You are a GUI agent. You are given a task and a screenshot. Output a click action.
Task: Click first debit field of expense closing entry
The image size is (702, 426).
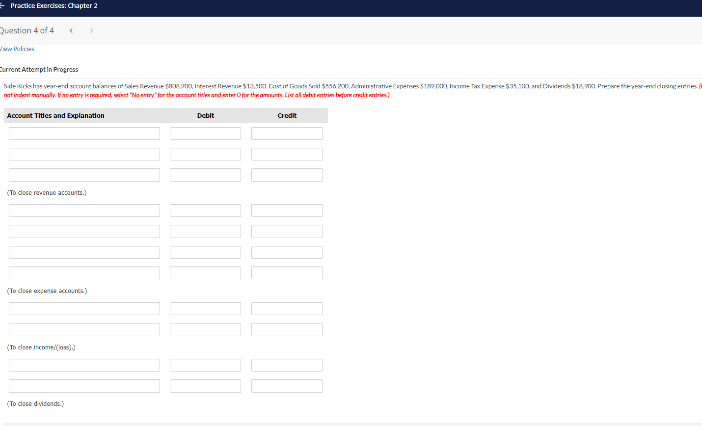click(x=205, y=211)
